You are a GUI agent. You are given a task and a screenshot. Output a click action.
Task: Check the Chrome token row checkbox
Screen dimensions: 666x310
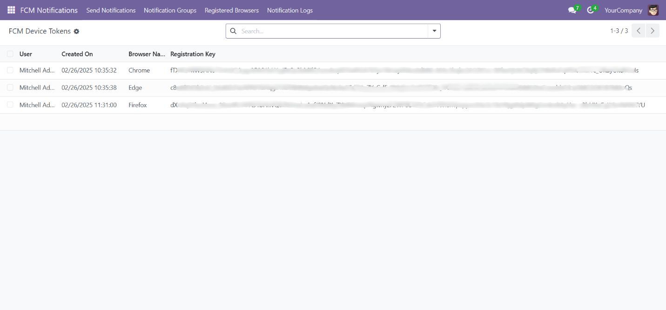coord(10,70)
